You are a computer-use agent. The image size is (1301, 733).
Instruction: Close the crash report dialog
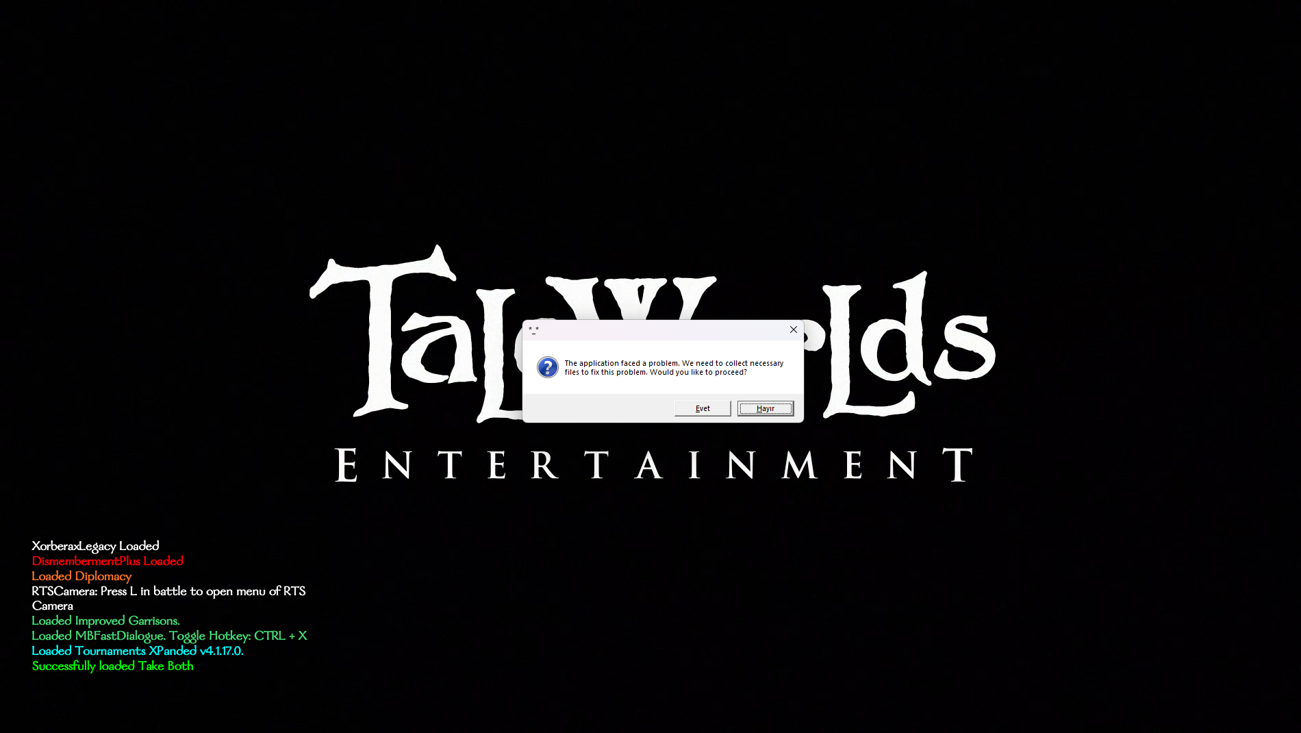(x=793, y=330)
